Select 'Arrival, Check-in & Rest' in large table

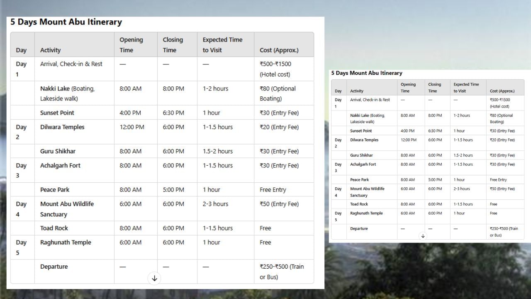[71, 64]
